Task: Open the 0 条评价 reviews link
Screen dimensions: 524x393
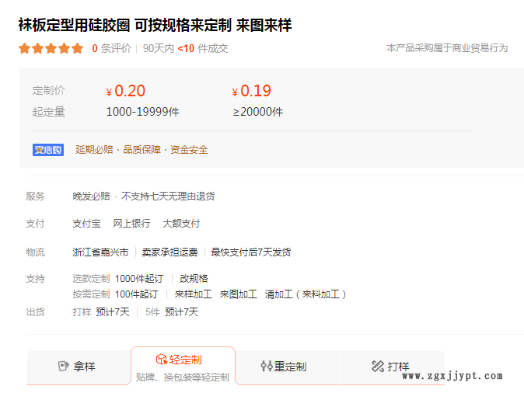Action: [111, 48]
